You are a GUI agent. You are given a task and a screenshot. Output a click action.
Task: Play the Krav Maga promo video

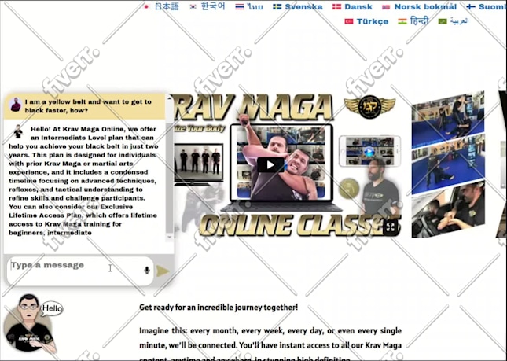pos(270,165)
